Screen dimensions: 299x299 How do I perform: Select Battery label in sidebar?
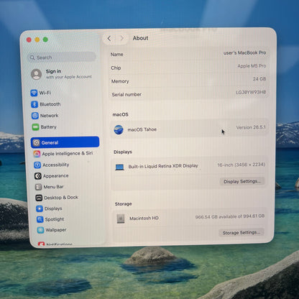click(x=48, y=127)
